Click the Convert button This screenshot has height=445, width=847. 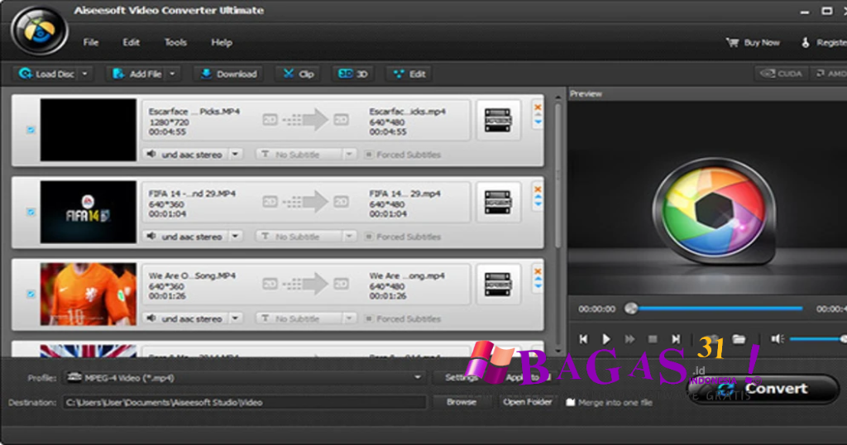click(x=763, y=389)
